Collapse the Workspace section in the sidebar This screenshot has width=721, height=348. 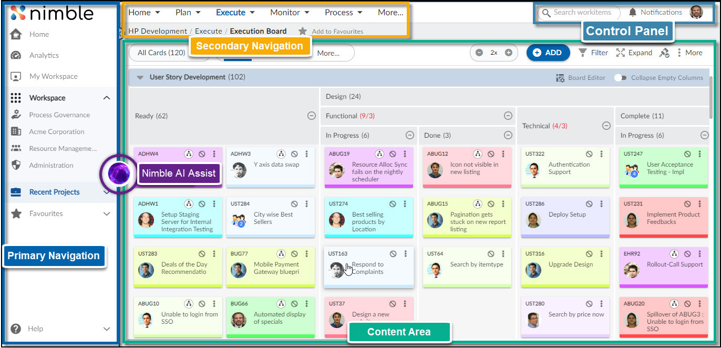coord(107,98)
